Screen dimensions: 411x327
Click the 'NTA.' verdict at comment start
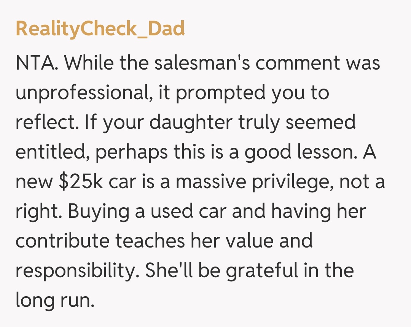[x=37, y=63]
